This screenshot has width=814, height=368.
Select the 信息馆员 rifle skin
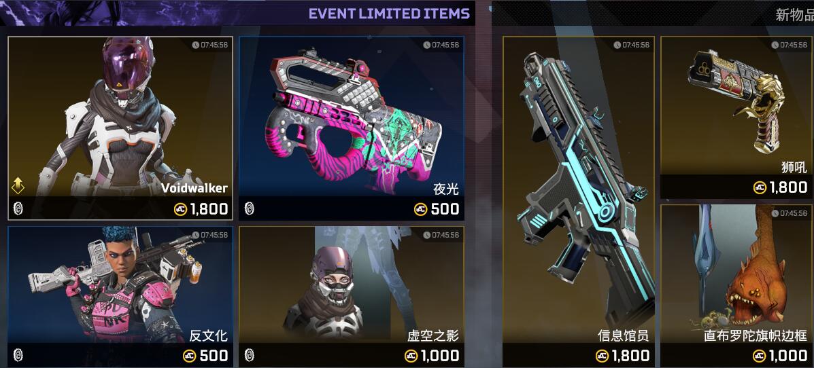point(578,202)
